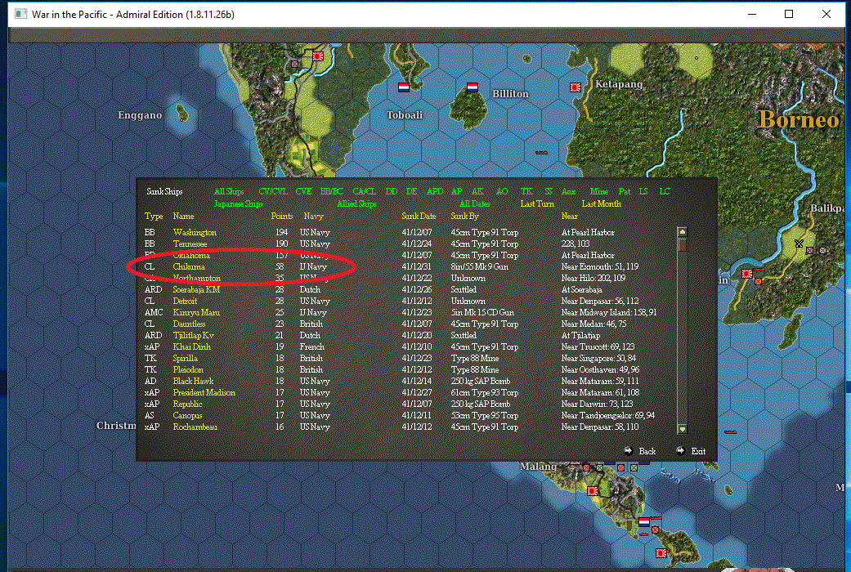Open the Dauntless ship entry
This screenshot has height=572, width=851.
tap(189, 324)
